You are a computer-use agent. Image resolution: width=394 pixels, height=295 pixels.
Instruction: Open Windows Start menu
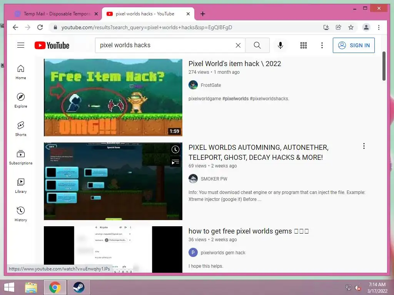point(9,287)
